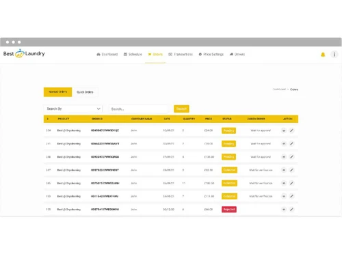
Task: Select the Orders navigation item
Action: (x=155, y=55)
